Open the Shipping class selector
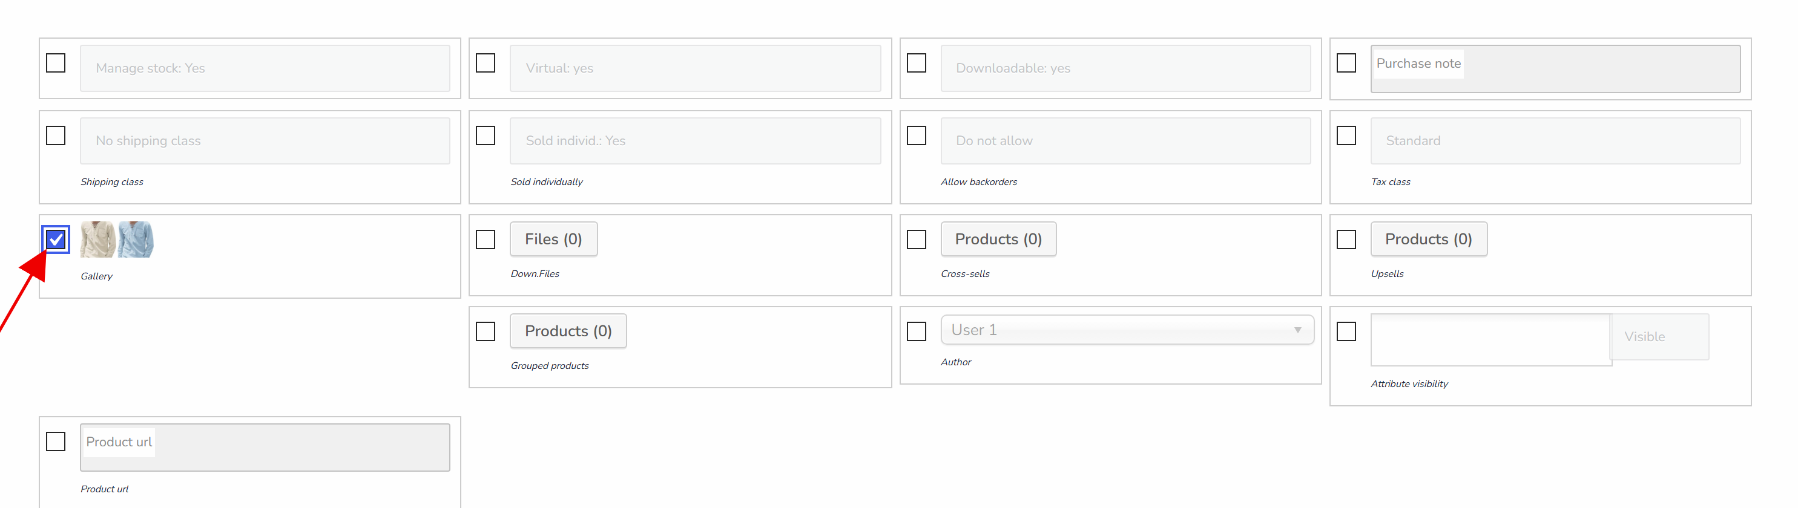 pos(265,141)
